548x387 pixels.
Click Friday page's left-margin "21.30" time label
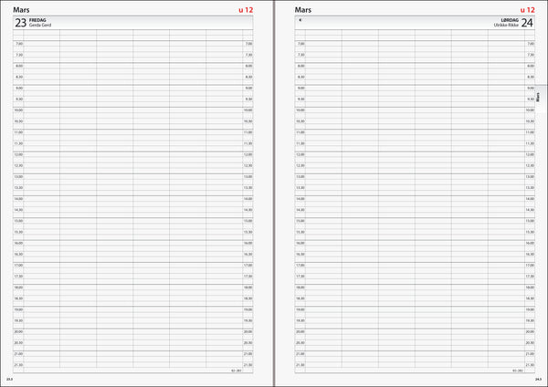(x=18, y=365)
